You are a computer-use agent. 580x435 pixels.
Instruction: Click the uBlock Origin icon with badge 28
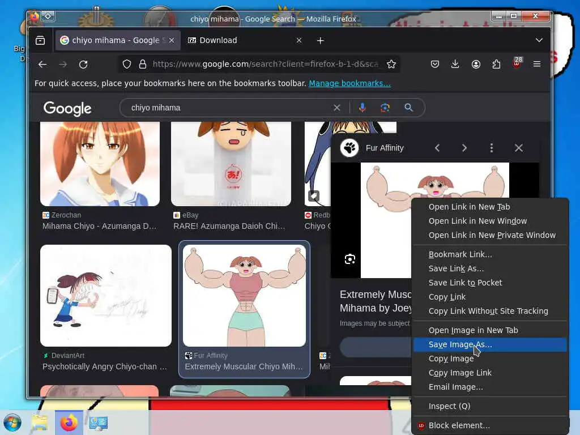click(x=517, y=63)
